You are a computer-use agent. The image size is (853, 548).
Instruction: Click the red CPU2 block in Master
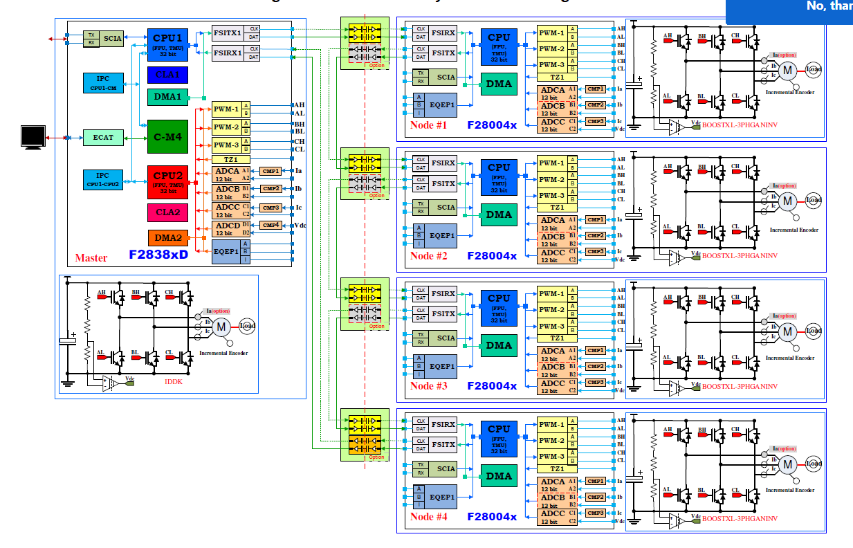point(167,182)
